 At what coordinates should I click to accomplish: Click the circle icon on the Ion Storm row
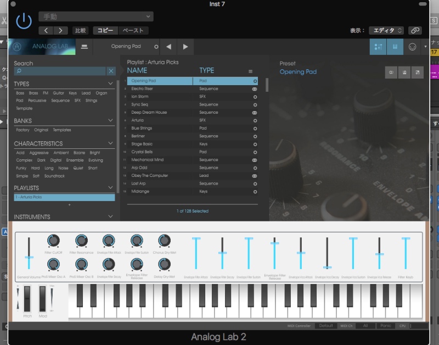(x=255, y=97)
